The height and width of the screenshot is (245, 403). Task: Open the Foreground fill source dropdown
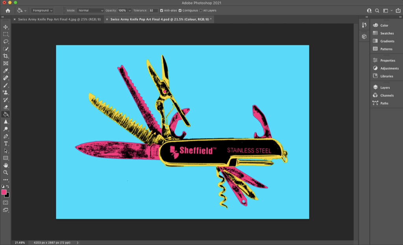pyautogui.click(x=42, y=11)
